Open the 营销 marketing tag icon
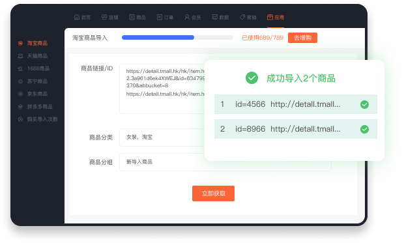This screenshot has height=243, width=404. 242,18
